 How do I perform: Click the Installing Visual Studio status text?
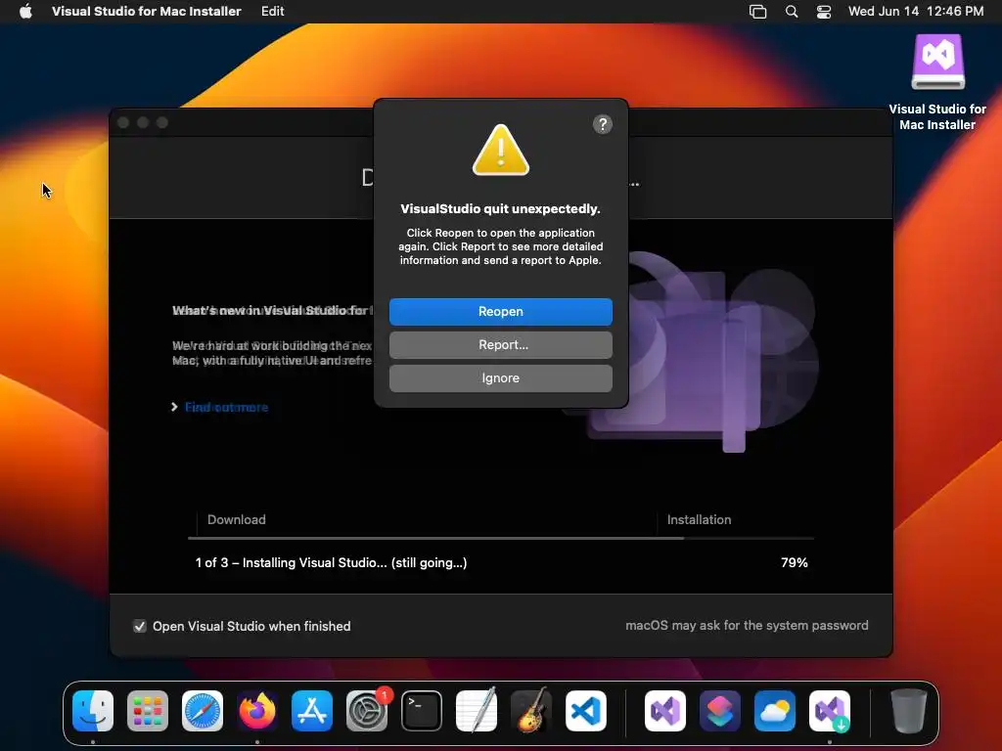[331, 562]
